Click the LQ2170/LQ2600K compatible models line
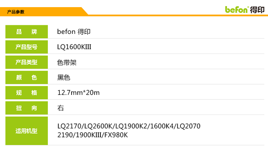Screen dimensions: 268x157 129,126
